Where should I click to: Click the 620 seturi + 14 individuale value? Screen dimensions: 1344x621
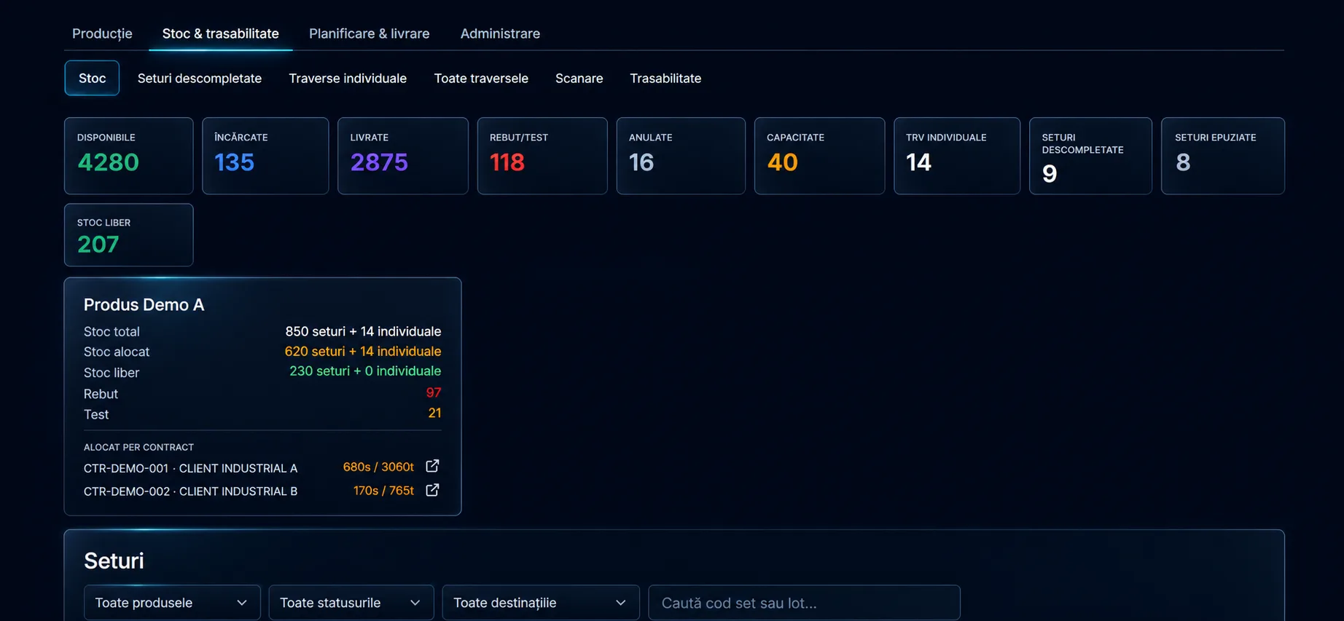pyautogui.click(x=363, y=351)
